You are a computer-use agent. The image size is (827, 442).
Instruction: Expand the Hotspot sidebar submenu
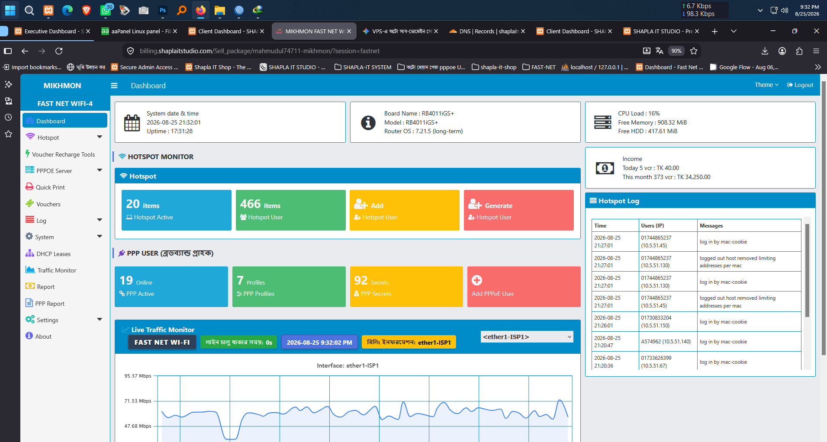[100, 137]
